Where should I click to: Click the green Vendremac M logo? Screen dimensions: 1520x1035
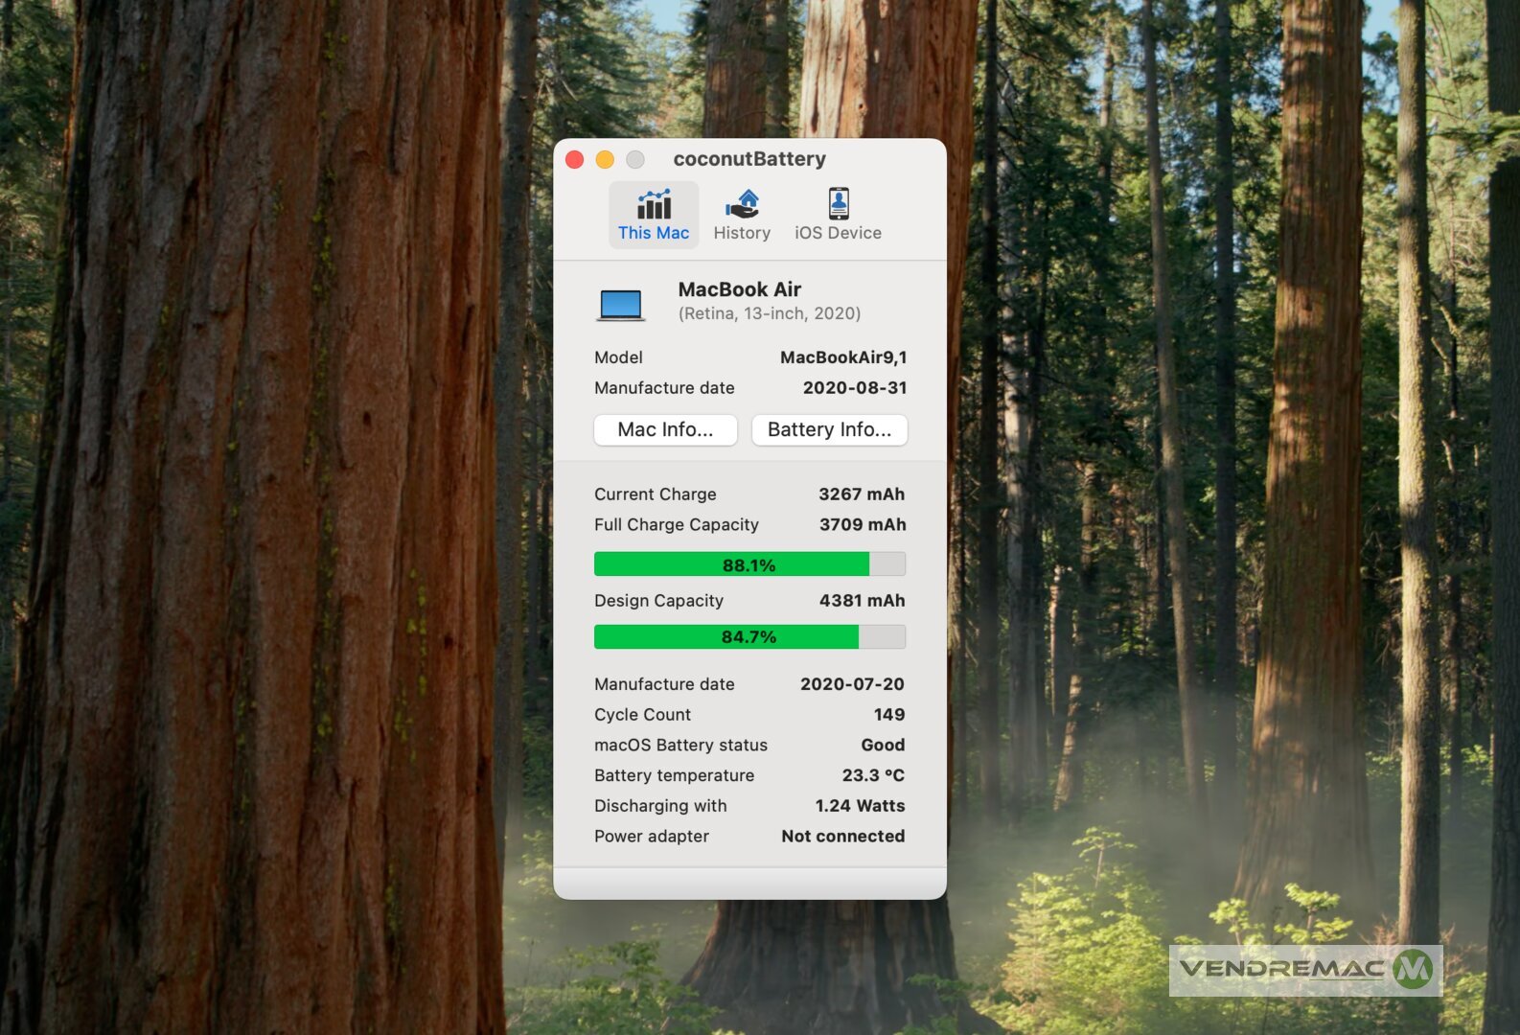tap(1413, 969)
